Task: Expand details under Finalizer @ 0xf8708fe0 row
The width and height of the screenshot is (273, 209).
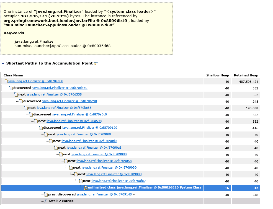Action: click(x=81, y=181)
